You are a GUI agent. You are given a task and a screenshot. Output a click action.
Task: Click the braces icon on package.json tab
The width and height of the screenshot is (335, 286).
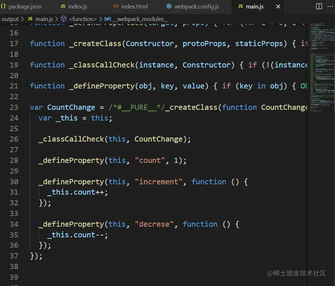[3, 6]
